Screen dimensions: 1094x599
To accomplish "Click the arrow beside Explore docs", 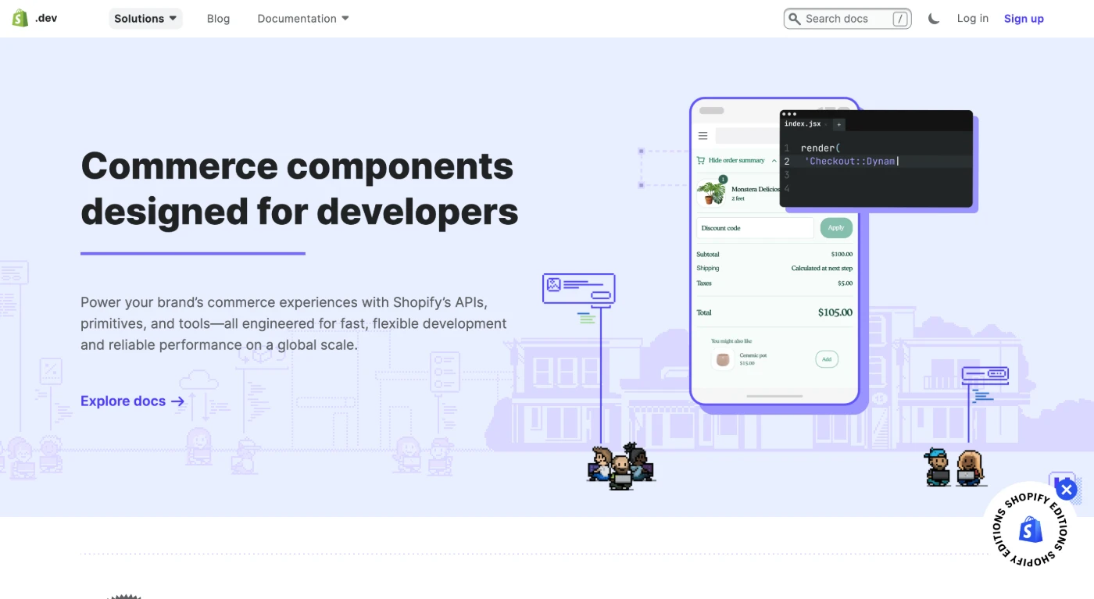I will coord(177,401).
